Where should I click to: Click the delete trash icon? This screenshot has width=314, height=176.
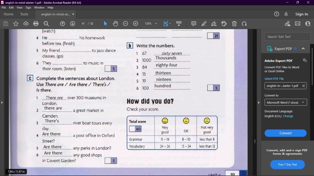point(234,24)
